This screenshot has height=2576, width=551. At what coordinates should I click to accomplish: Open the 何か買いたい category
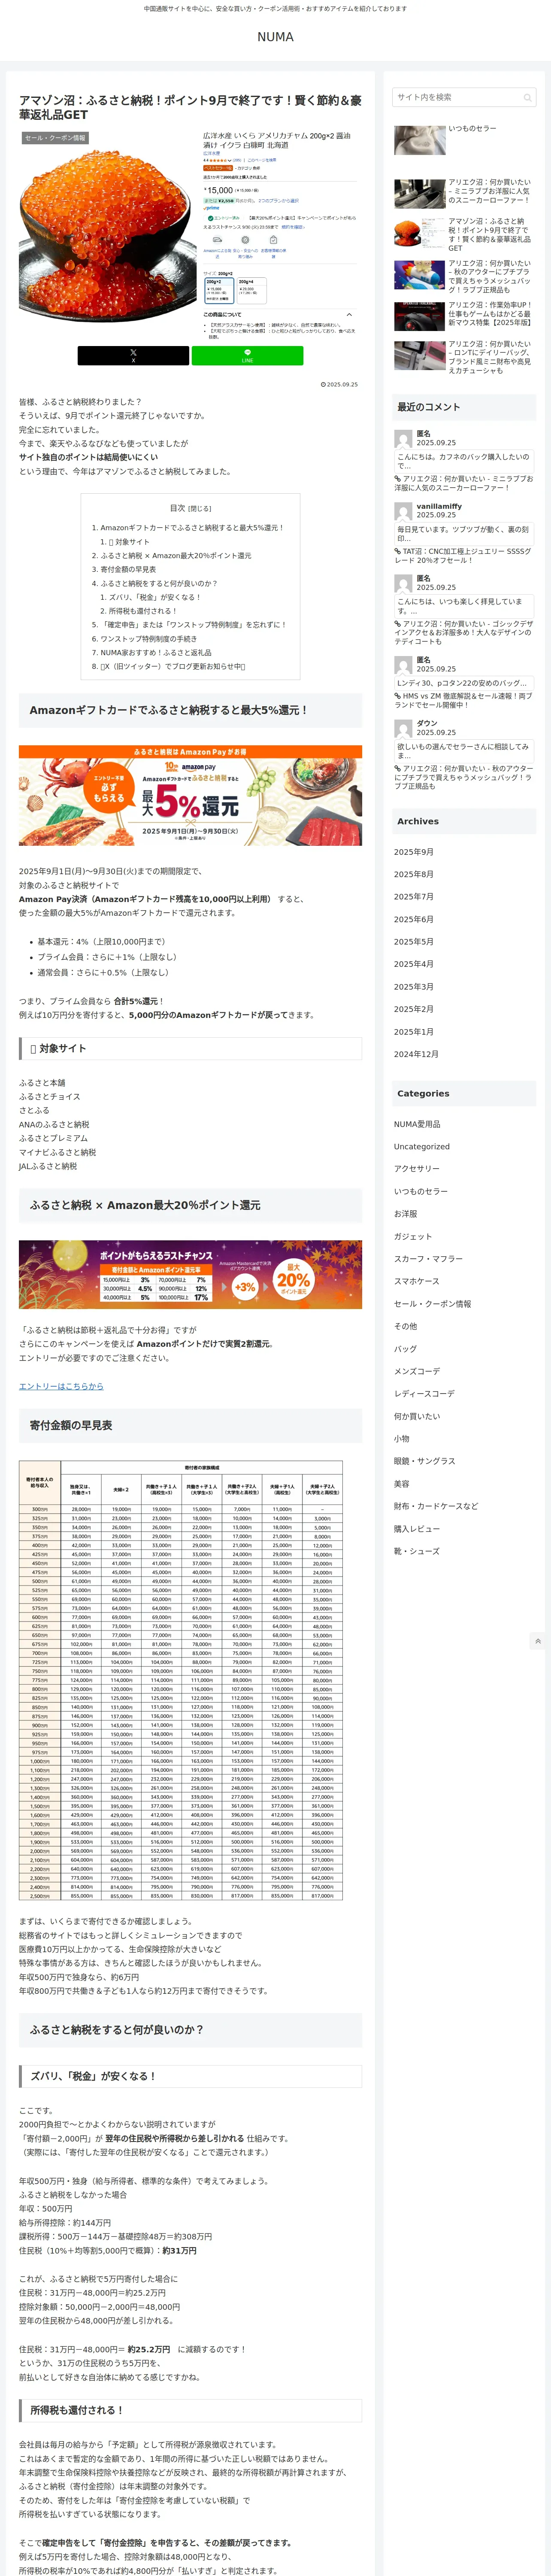(417, 1416)
